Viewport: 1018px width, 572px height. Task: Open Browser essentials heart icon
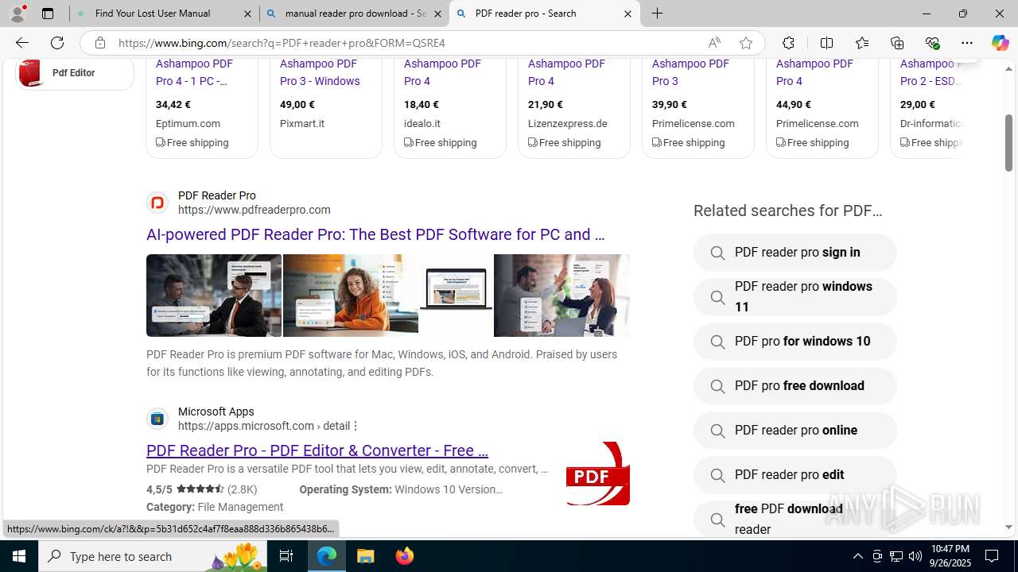pyautogui.click(x=932, y=43)
